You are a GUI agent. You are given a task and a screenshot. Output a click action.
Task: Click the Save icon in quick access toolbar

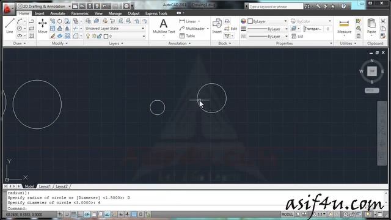pos(90,6)
